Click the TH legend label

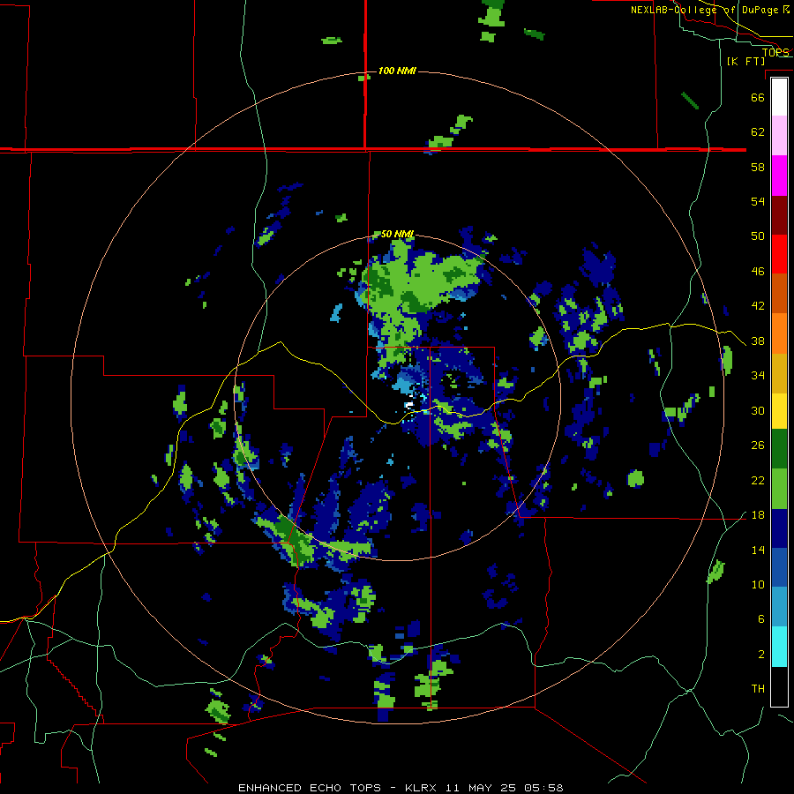click(758, 689)
